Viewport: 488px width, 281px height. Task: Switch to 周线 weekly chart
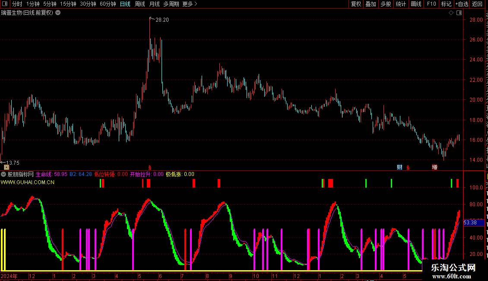click(x=140, y=4)
